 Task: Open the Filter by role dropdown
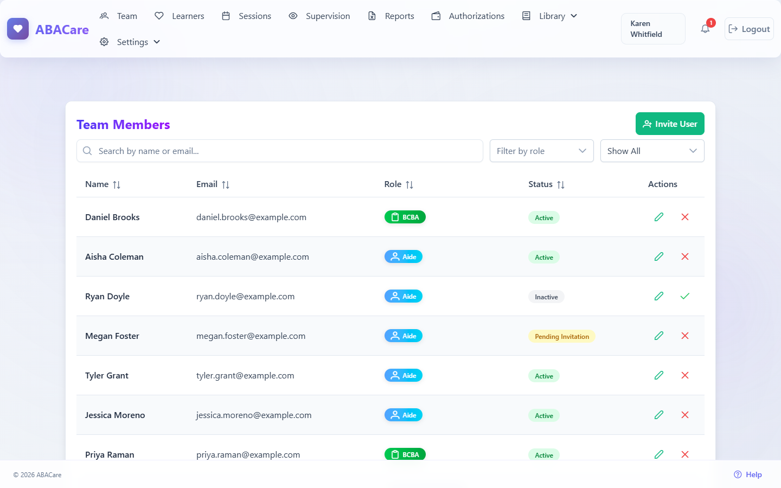[542, 151]
